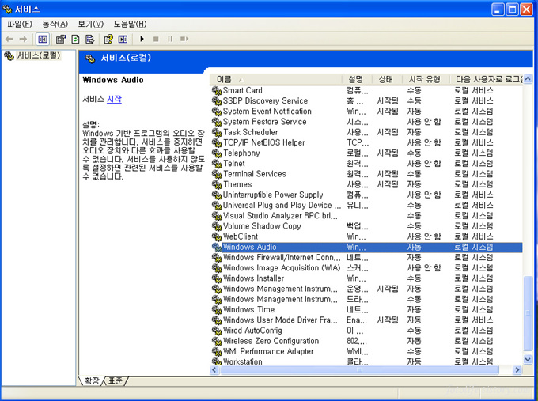The width and height of the screenshot is (538, 401).
Task: Click the Forward arrow toolbar icon
Action: (23, 39)
